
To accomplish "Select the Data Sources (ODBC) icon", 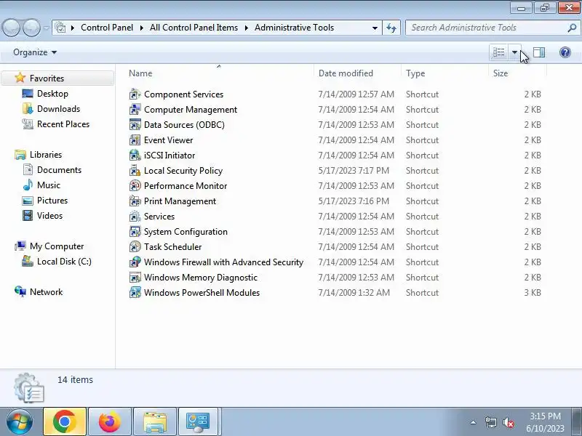I will (x=135, y=124).
